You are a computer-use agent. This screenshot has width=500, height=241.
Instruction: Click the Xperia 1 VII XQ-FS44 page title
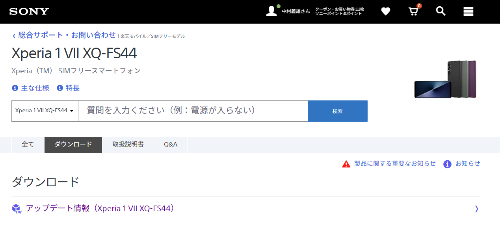[x=74, y=54]
